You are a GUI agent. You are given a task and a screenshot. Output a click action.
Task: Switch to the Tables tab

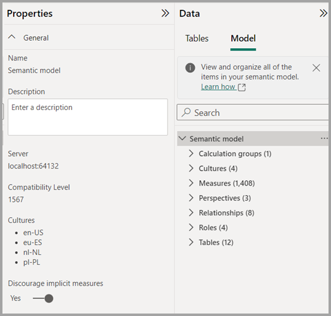point(197,38)
